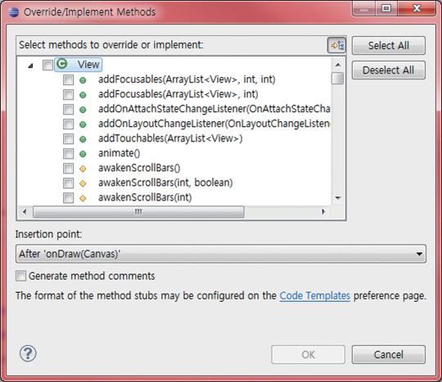Check the addTouchables(ArrayList<View>) checkbox
Image resolution: width=442 pixels, height=382 pixels.
point(68,138)
